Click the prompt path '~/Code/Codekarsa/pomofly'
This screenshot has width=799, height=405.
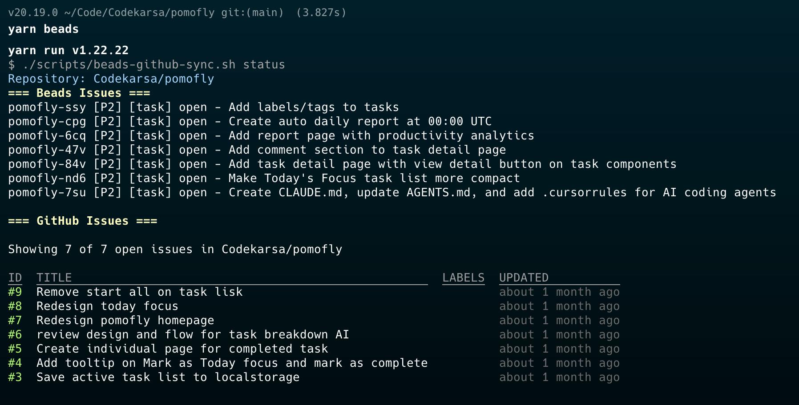(x=140, y=12)
